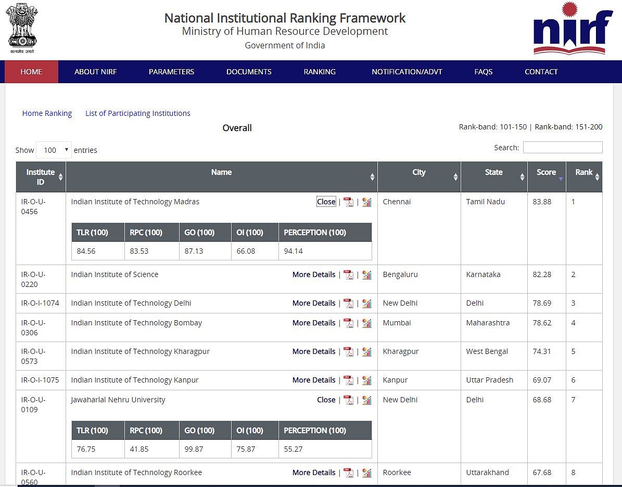Open chart icon for IIT Kanpur row
This screenshot has height=487, width=622.
(x=367, y=380)
